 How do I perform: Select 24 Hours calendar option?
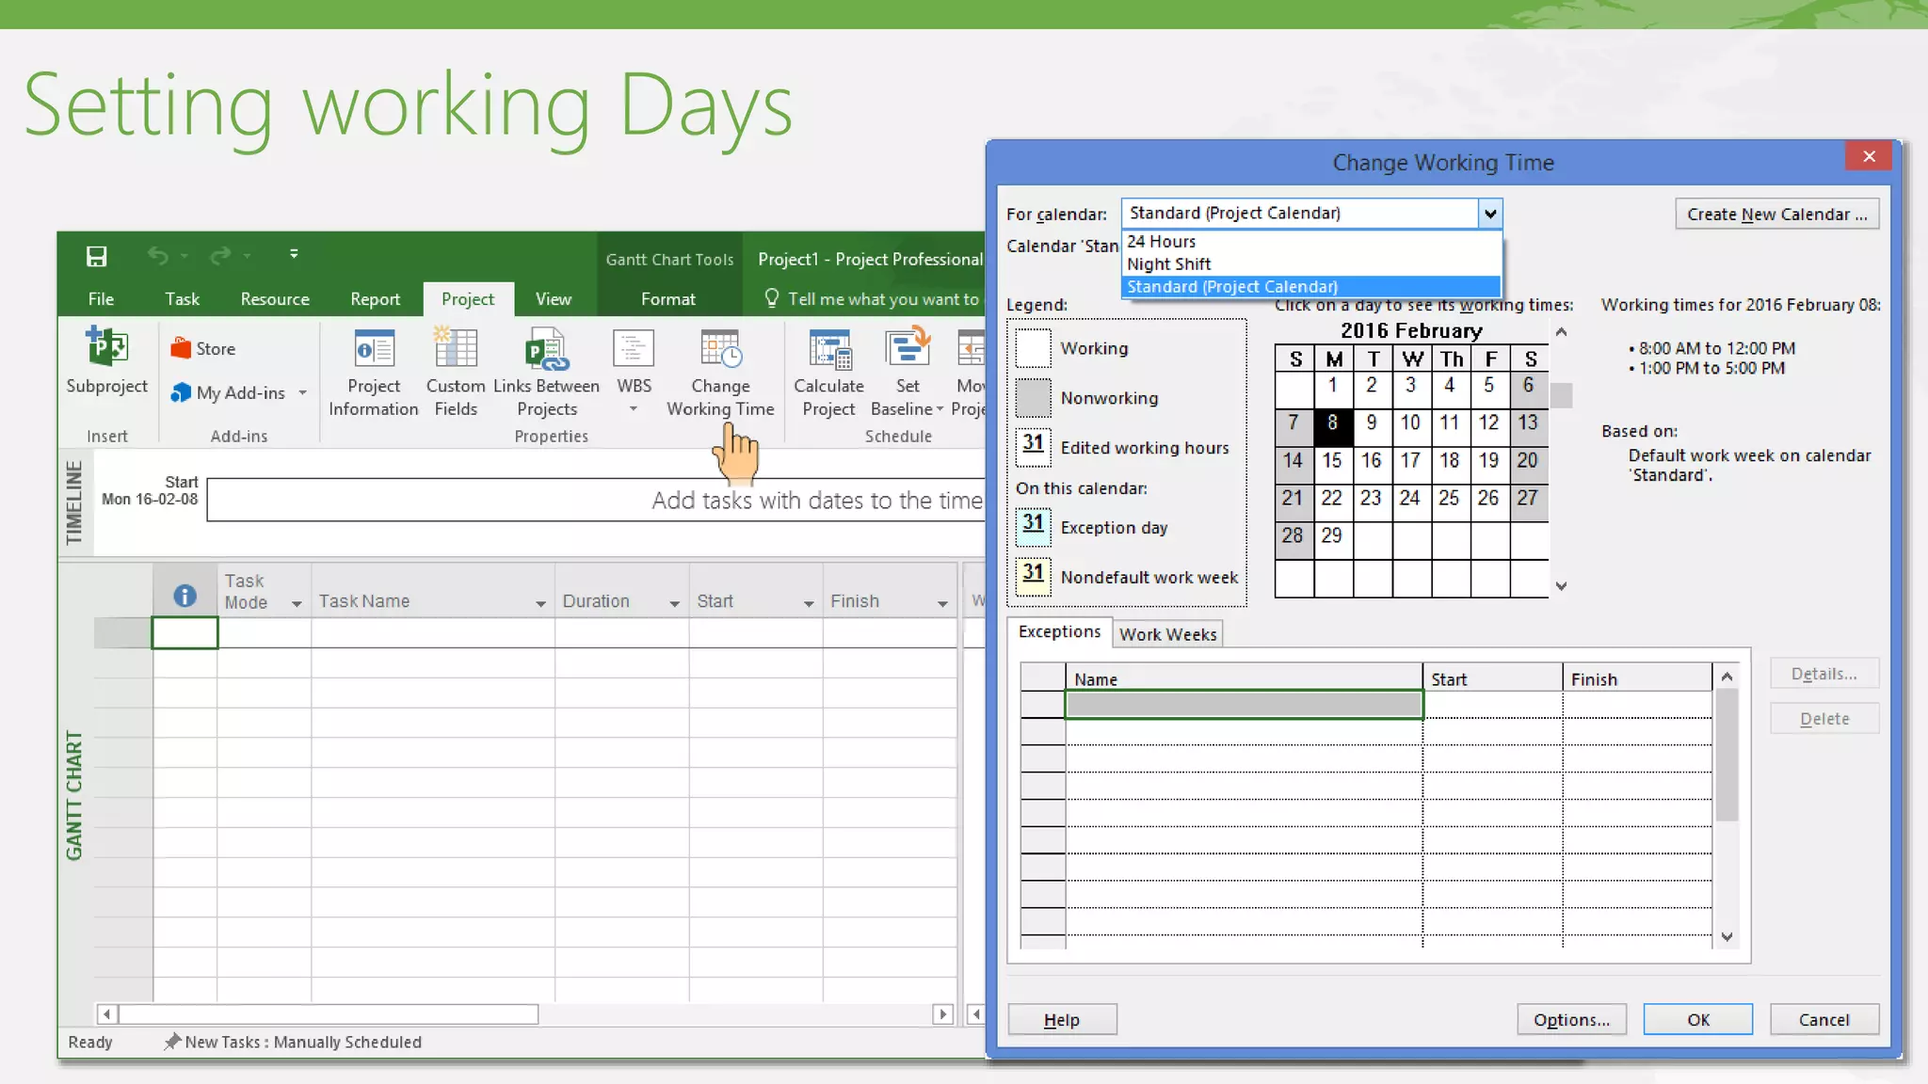coord(1161,242)
